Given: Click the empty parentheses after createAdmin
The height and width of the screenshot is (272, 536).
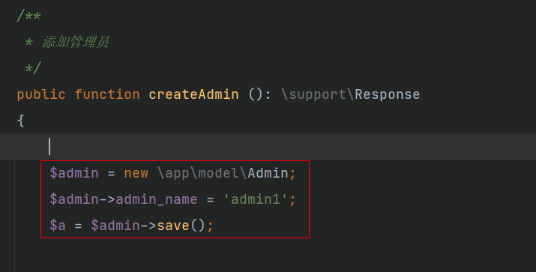Looking at the screenshot, I should point(256,94).
